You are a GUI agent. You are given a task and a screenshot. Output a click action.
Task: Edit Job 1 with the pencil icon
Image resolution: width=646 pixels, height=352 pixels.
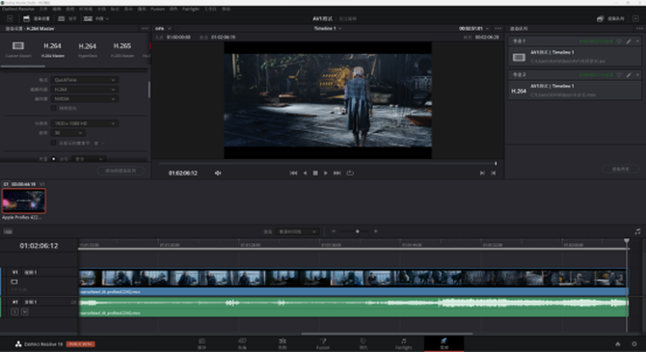[629, 41]
